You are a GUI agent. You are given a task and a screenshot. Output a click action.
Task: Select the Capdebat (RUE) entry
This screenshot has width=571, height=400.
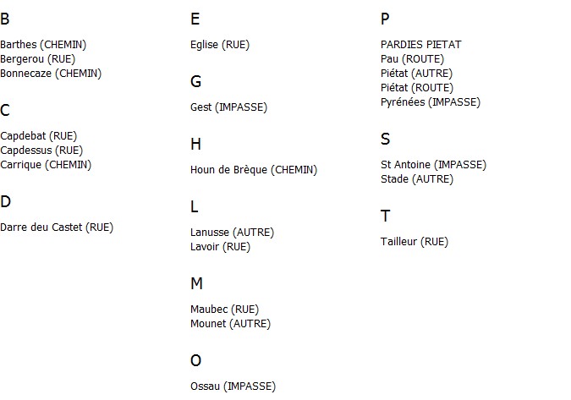coord(39,136)
